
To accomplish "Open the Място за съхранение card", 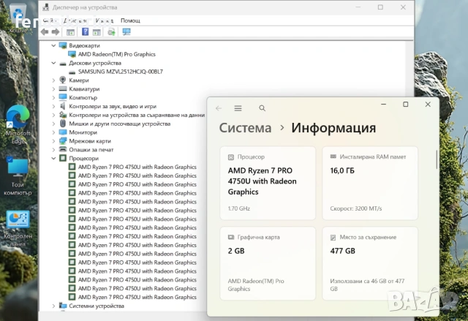I will (x=370, y=263).
